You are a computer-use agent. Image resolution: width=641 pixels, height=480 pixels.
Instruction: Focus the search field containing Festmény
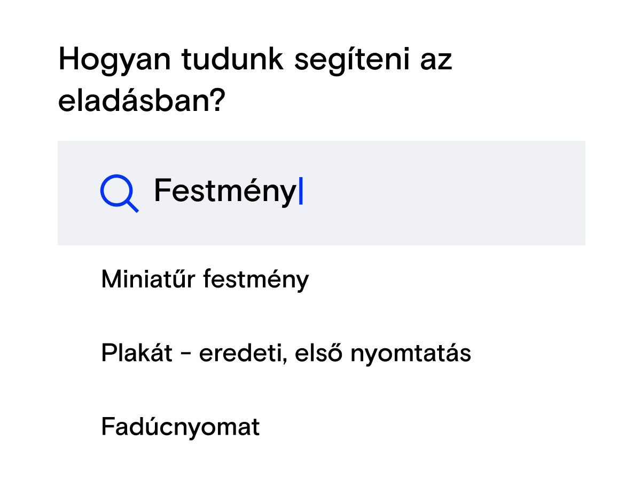click(321, 193)
